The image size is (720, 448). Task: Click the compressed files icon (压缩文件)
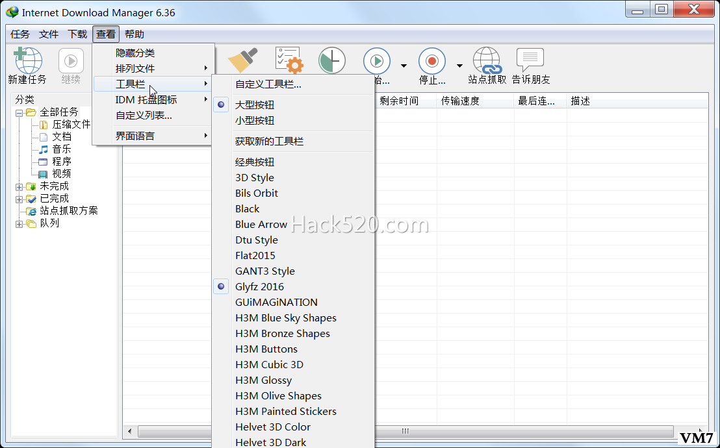coord(44,125)
